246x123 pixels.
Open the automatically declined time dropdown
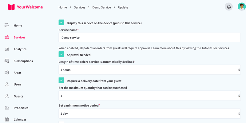tap(150, 70)
